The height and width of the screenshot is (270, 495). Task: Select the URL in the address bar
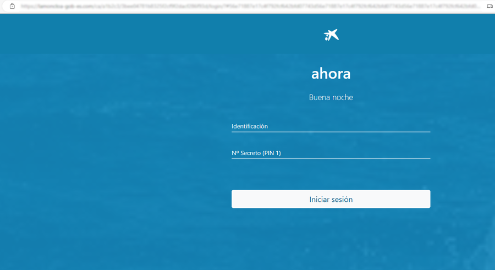point(248,6)
